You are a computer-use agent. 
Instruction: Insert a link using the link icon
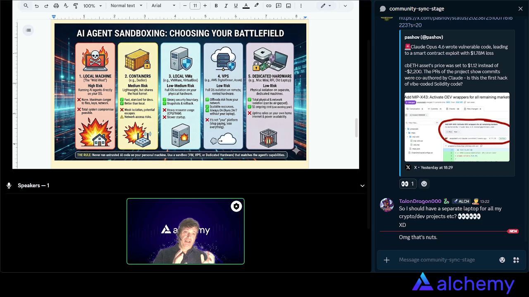(269, 6)
